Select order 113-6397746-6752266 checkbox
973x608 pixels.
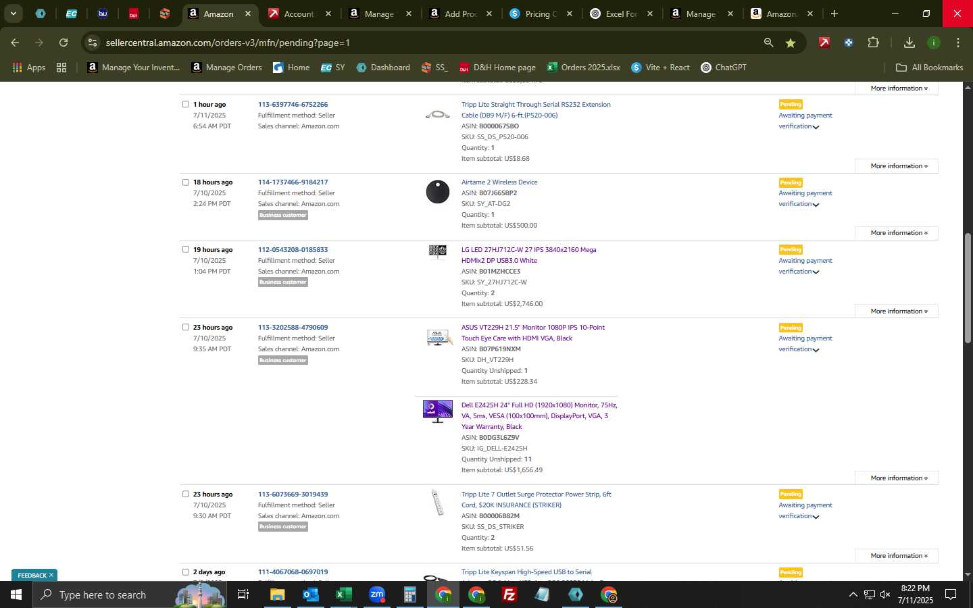[186, 104]
